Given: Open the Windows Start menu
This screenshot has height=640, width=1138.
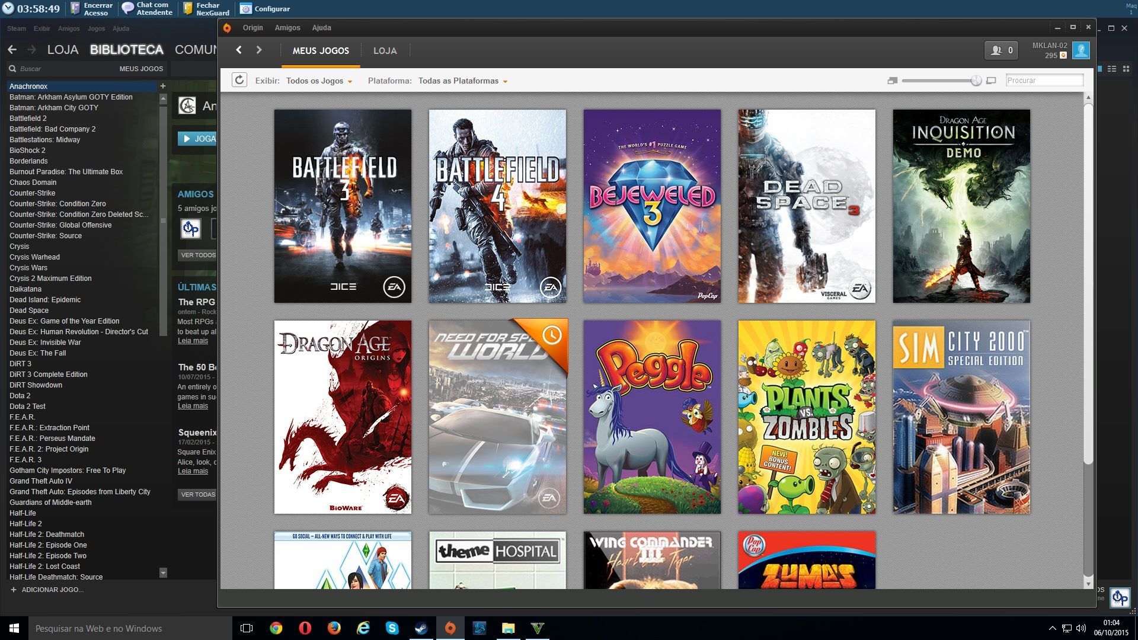Looking at the screenshot, I should pyautogui.click(x=14, y=628).
